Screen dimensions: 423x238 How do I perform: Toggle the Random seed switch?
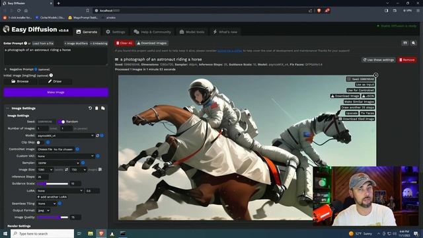61,122
